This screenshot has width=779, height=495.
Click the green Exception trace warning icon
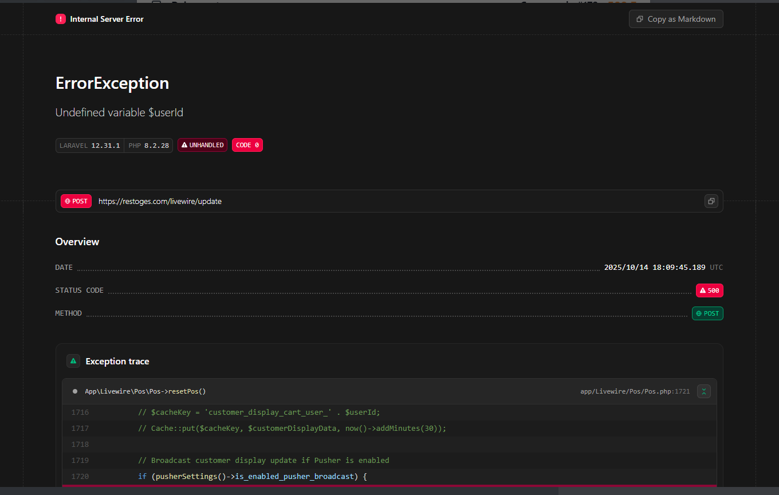click(73, 361)
